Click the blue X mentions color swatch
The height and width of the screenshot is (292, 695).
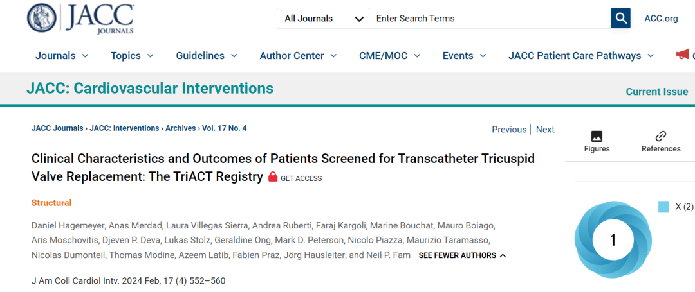click(663, 207)
